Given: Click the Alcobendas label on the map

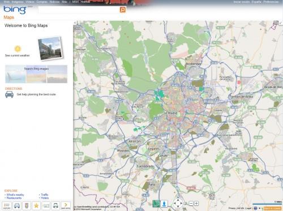Looking at the screenshot, I should pyautogui.click(x=193, y=64).
